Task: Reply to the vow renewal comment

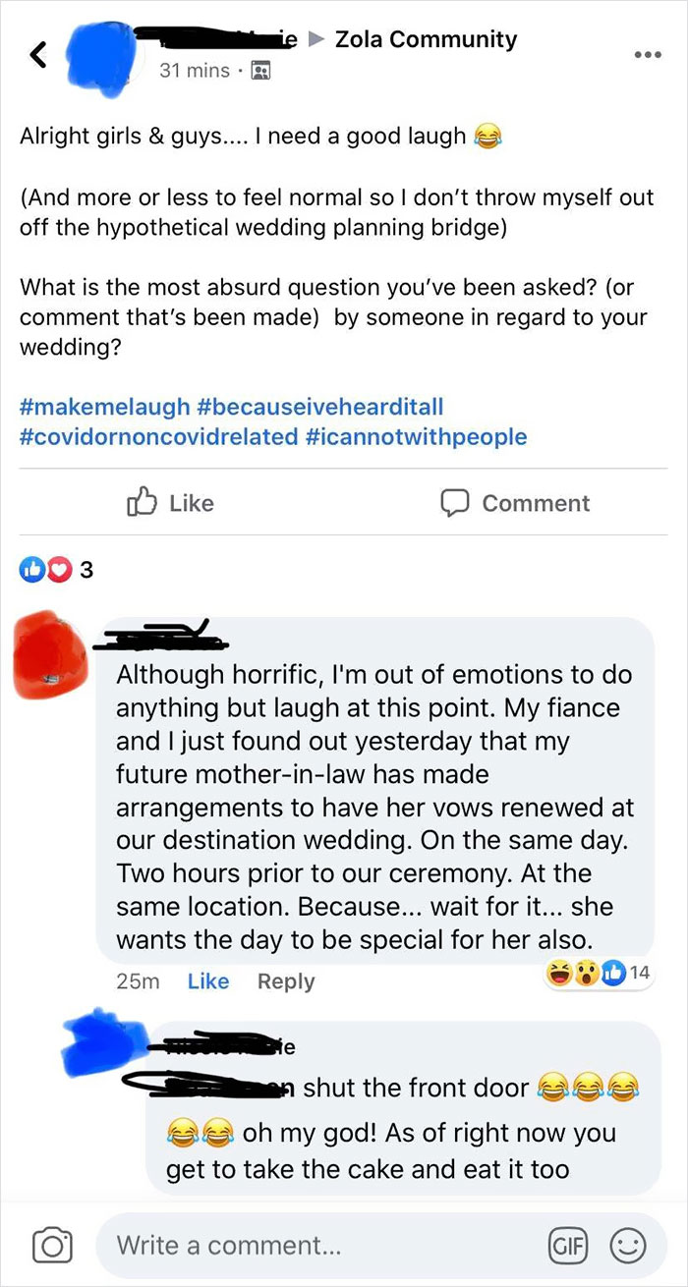Action: click(x=285, y=980)
